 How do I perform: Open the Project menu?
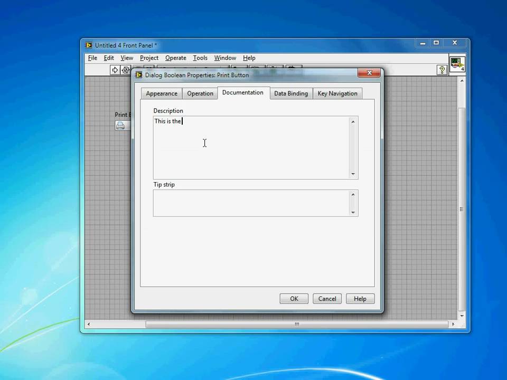tap(149, 58)
